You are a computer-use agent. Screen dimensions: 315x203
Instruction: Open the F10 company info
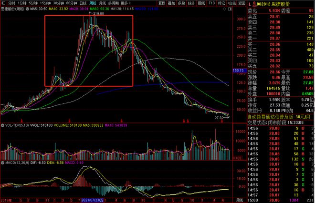211,3
